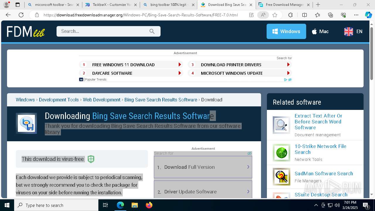Screen dimensions: 375x211
Task: Click the browser address bar URL
Action: click(x=141, y=15)
